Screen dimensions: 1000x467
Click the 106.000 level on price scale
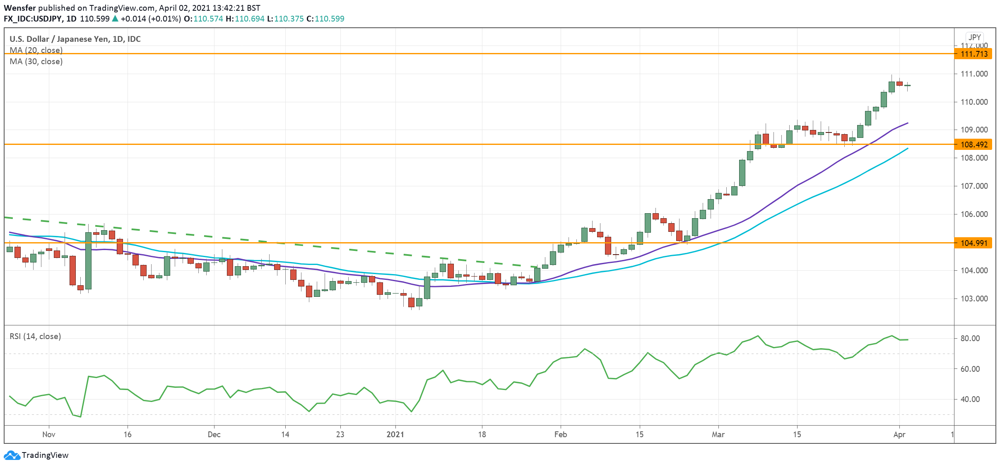(973, 214)
